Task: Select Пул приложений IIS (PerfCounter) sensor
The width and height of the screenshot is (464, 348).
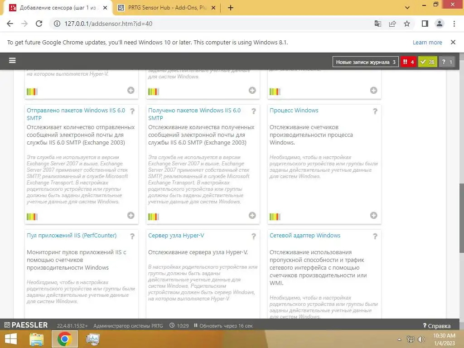Action: (72, 236)
